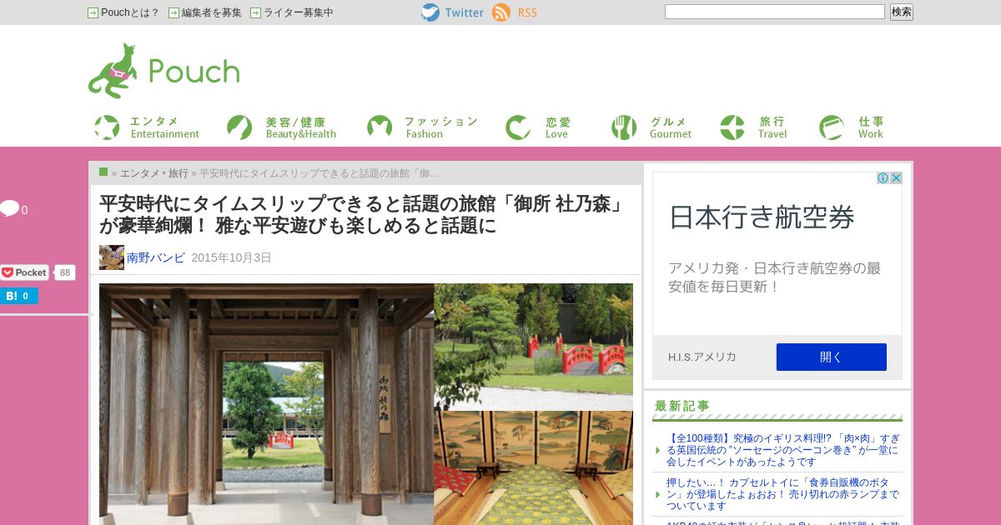Click the Pouch kangaroo logo
1001x525 pixels.
point(163,71)
